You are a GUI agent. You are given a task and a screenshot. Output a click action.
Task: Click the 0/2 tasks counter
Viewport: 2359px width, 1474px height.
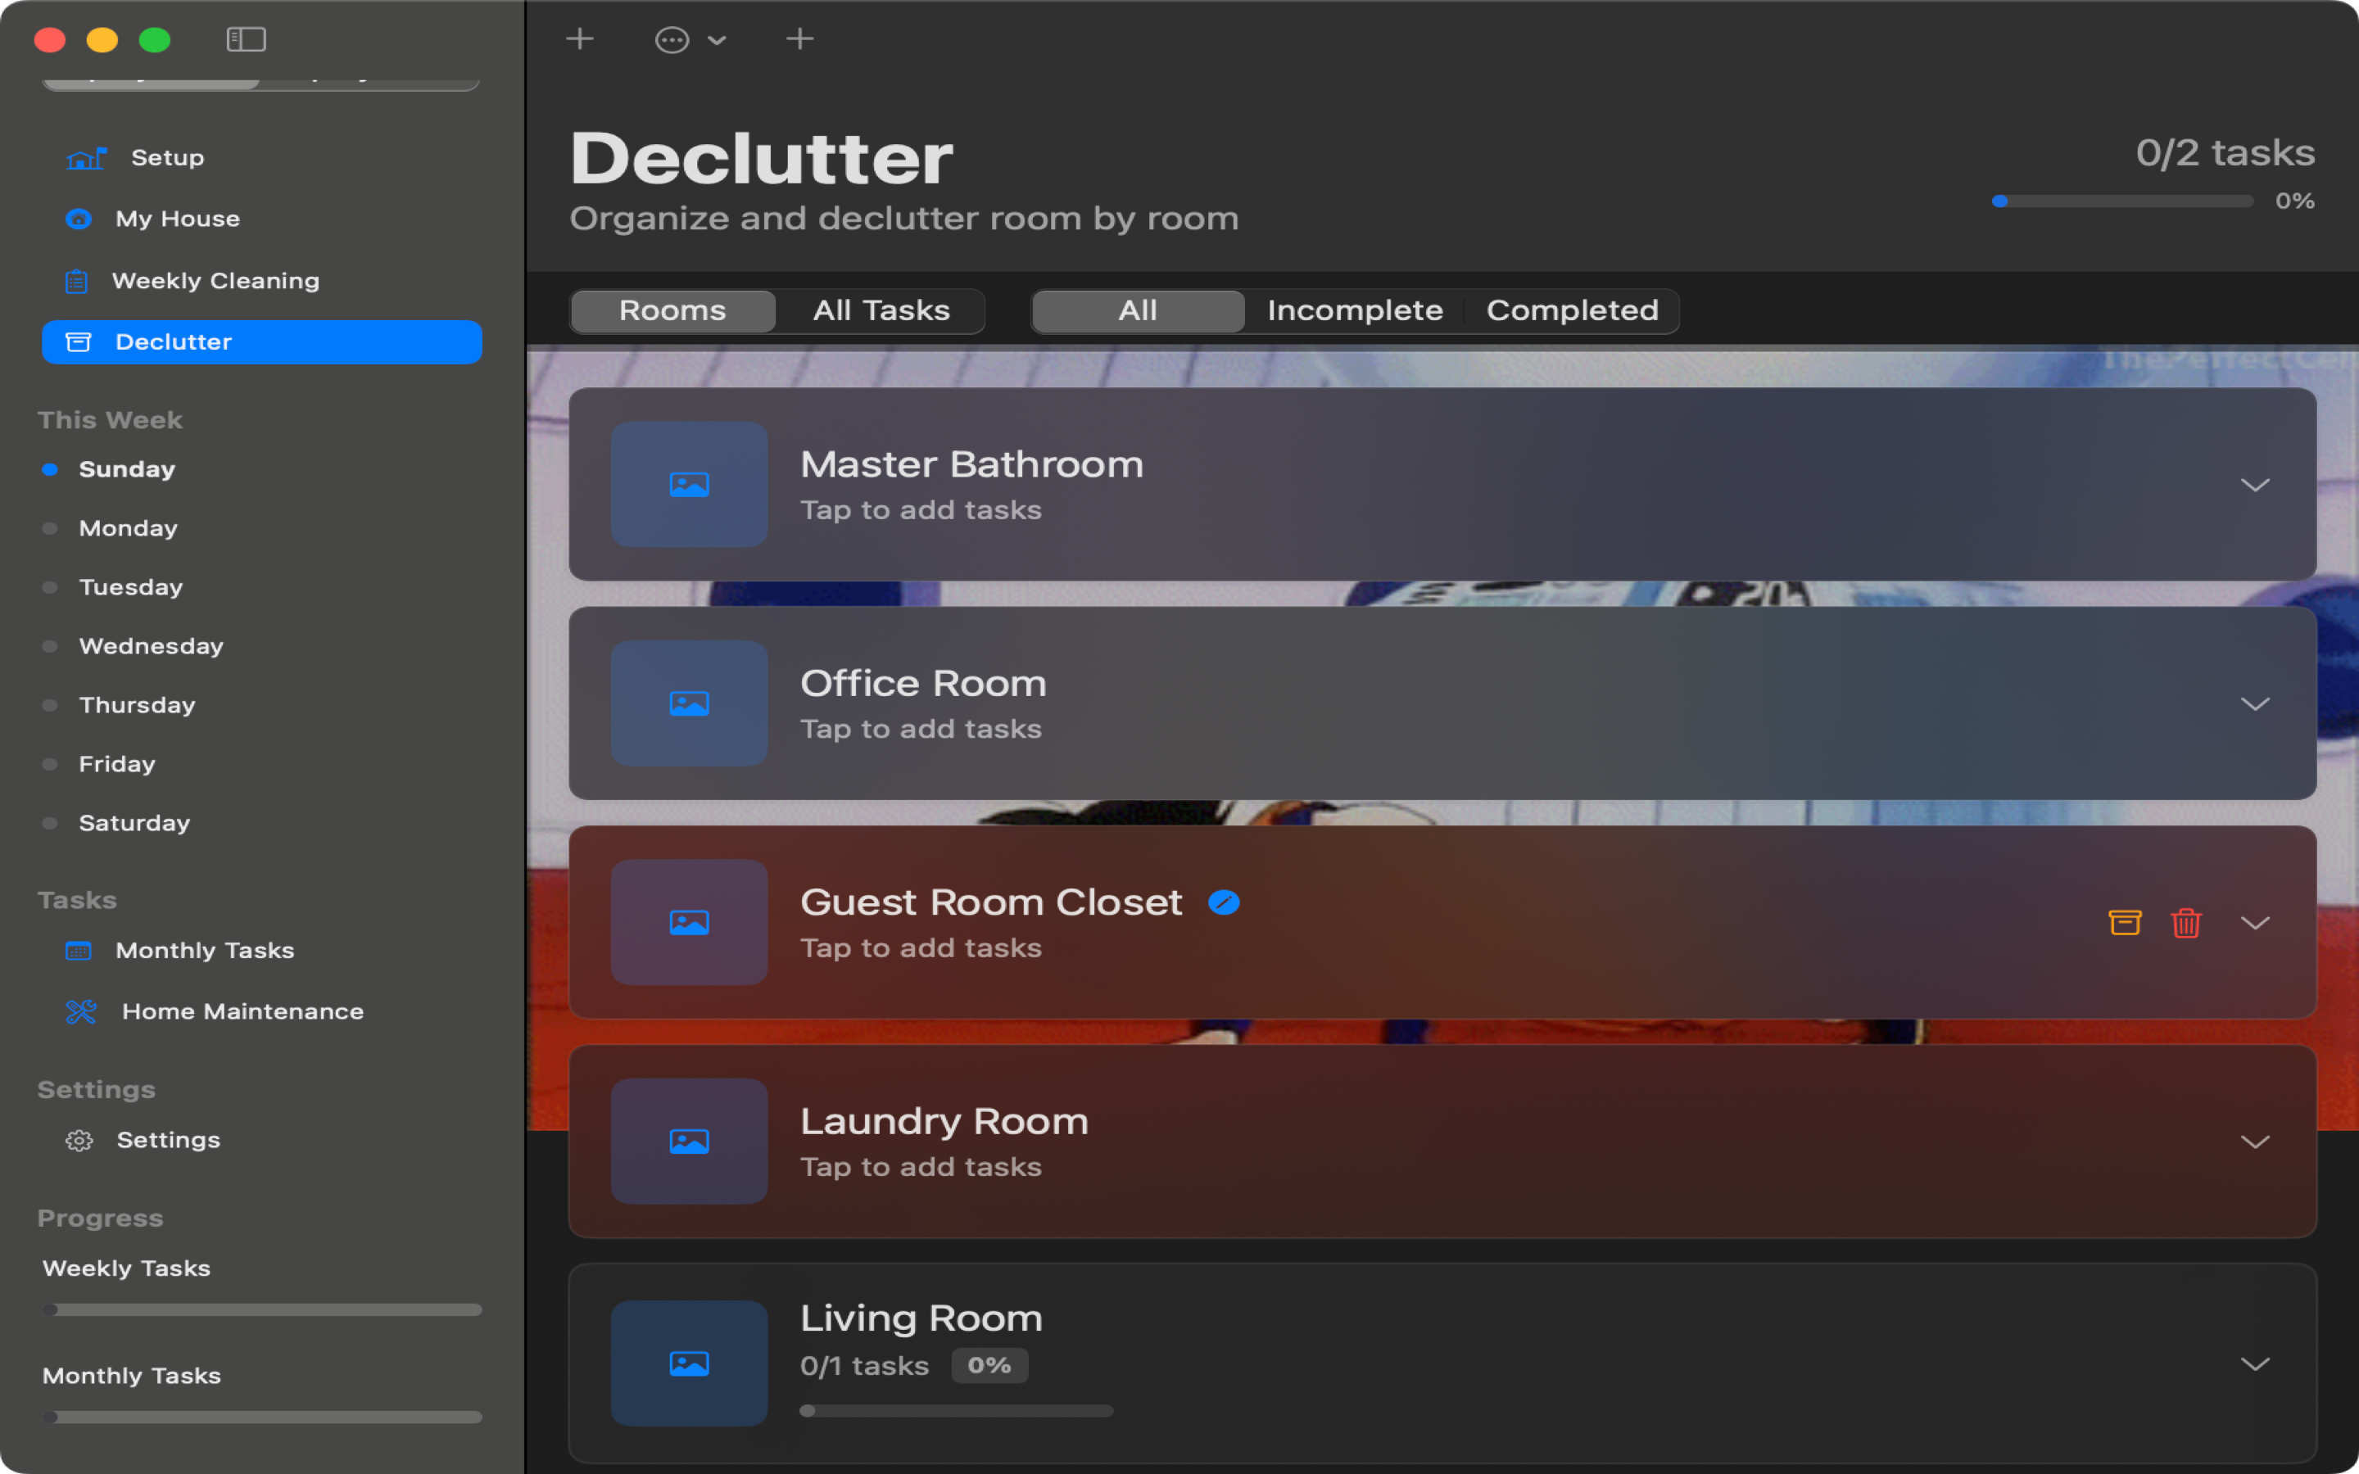coord(2225,153)
